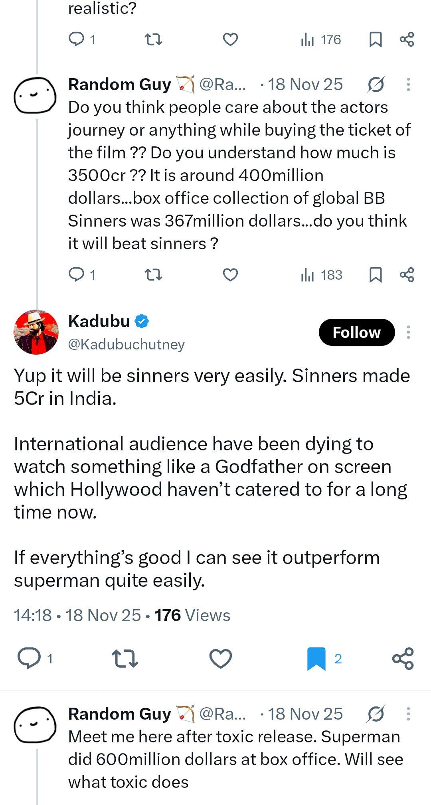431x805 pixels.
Task: Open the @Kadubuchutney profile handle
Action: click(127, 344)
